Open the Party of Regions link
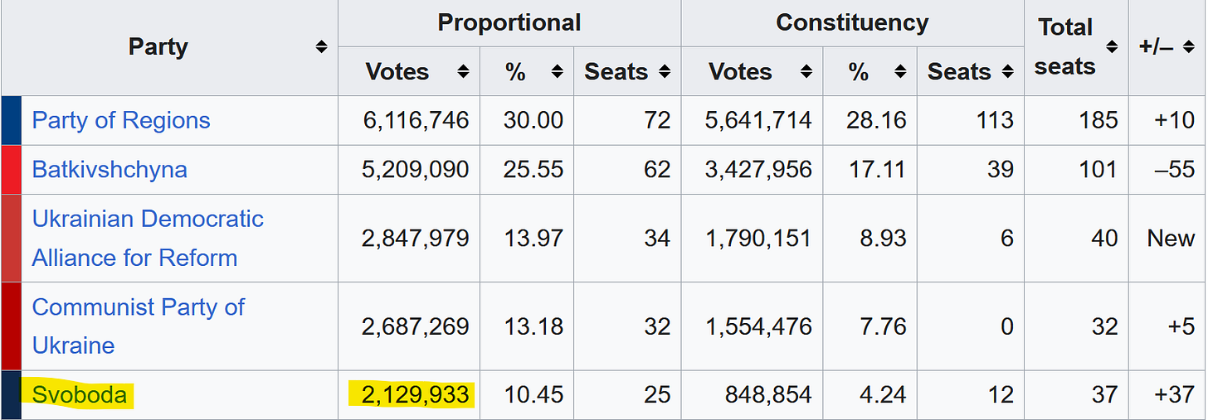This screenshot has width=1208, height=420. 121,120
